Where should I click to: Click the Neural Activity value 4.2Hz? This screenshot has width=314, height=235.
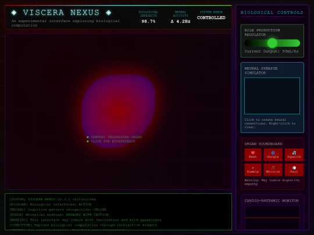[x=180, y=21]
